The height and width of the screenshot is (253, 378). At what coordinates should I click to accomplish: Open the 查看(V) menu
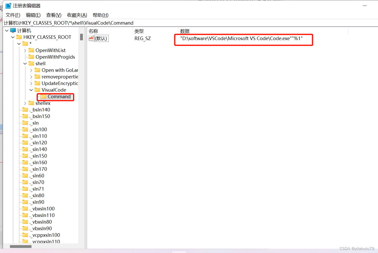(x=54, y=15)
